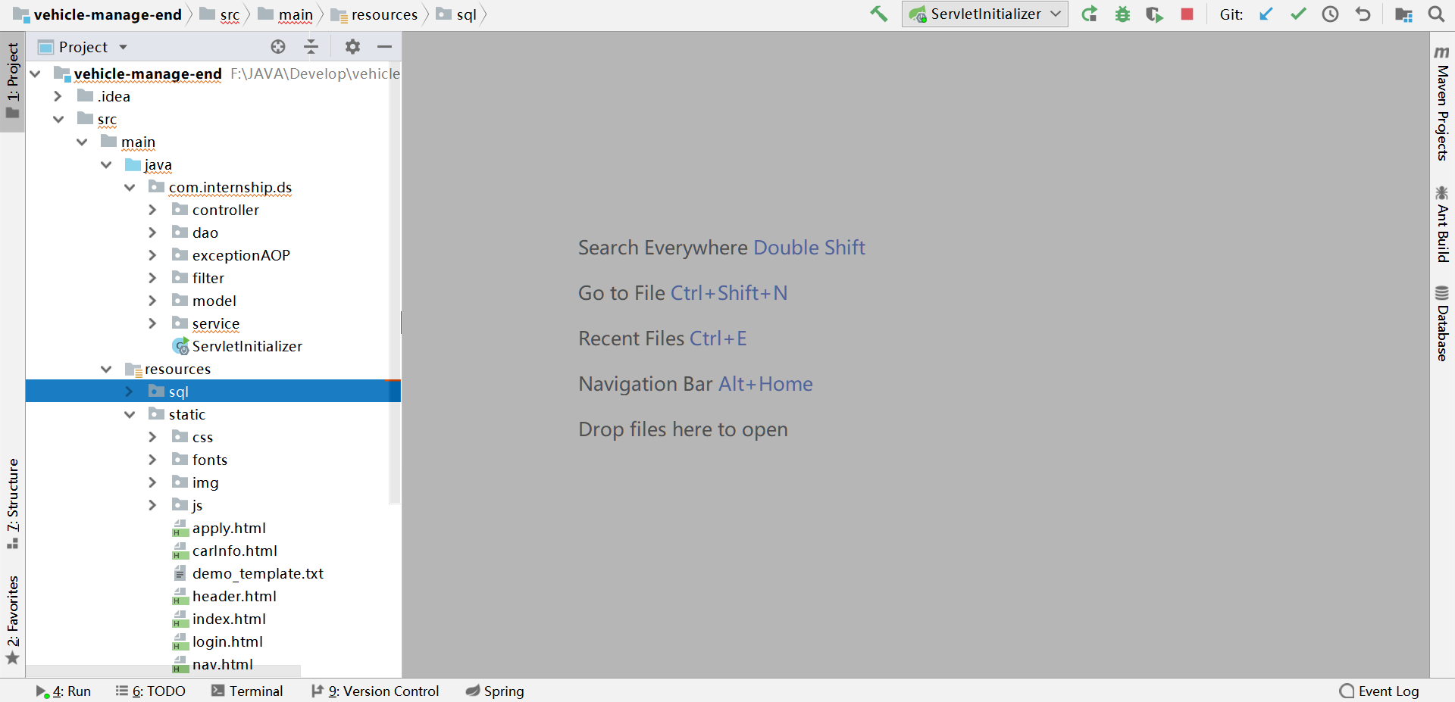
Task: Click the Search Everywhere magnifier icon
Action: (1436, 14)
